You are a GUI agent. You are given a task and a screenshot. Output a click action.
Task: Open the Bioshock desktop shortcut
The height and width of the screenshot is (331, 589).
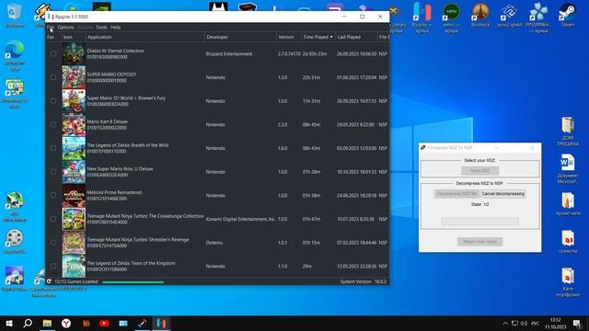click(x=480, y=15)
